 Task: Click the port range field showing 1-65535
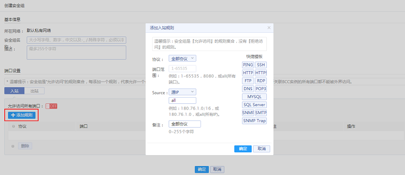tap(182, 68)
